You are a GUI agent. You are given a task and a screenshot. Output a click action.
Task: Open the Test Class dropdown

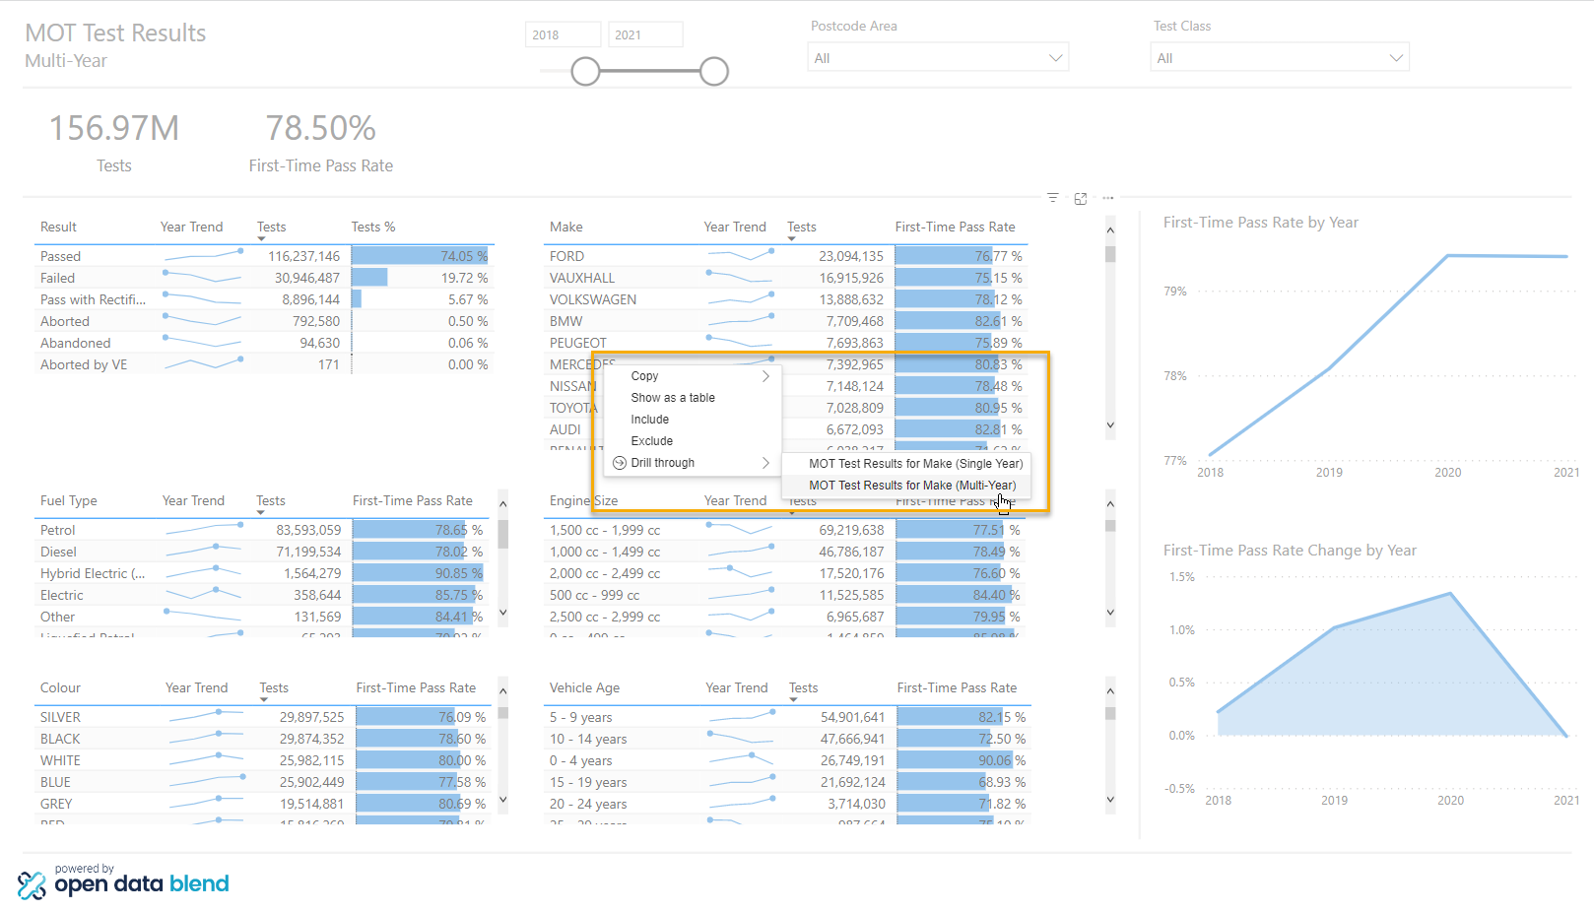point(1280,58)
